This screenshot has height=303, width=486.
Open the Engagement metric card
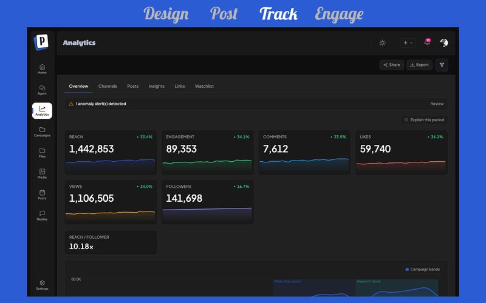click(x=208, y=153)
